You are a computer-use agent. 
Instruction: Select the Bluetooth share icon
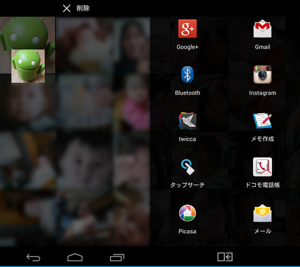tap(187, 74)
